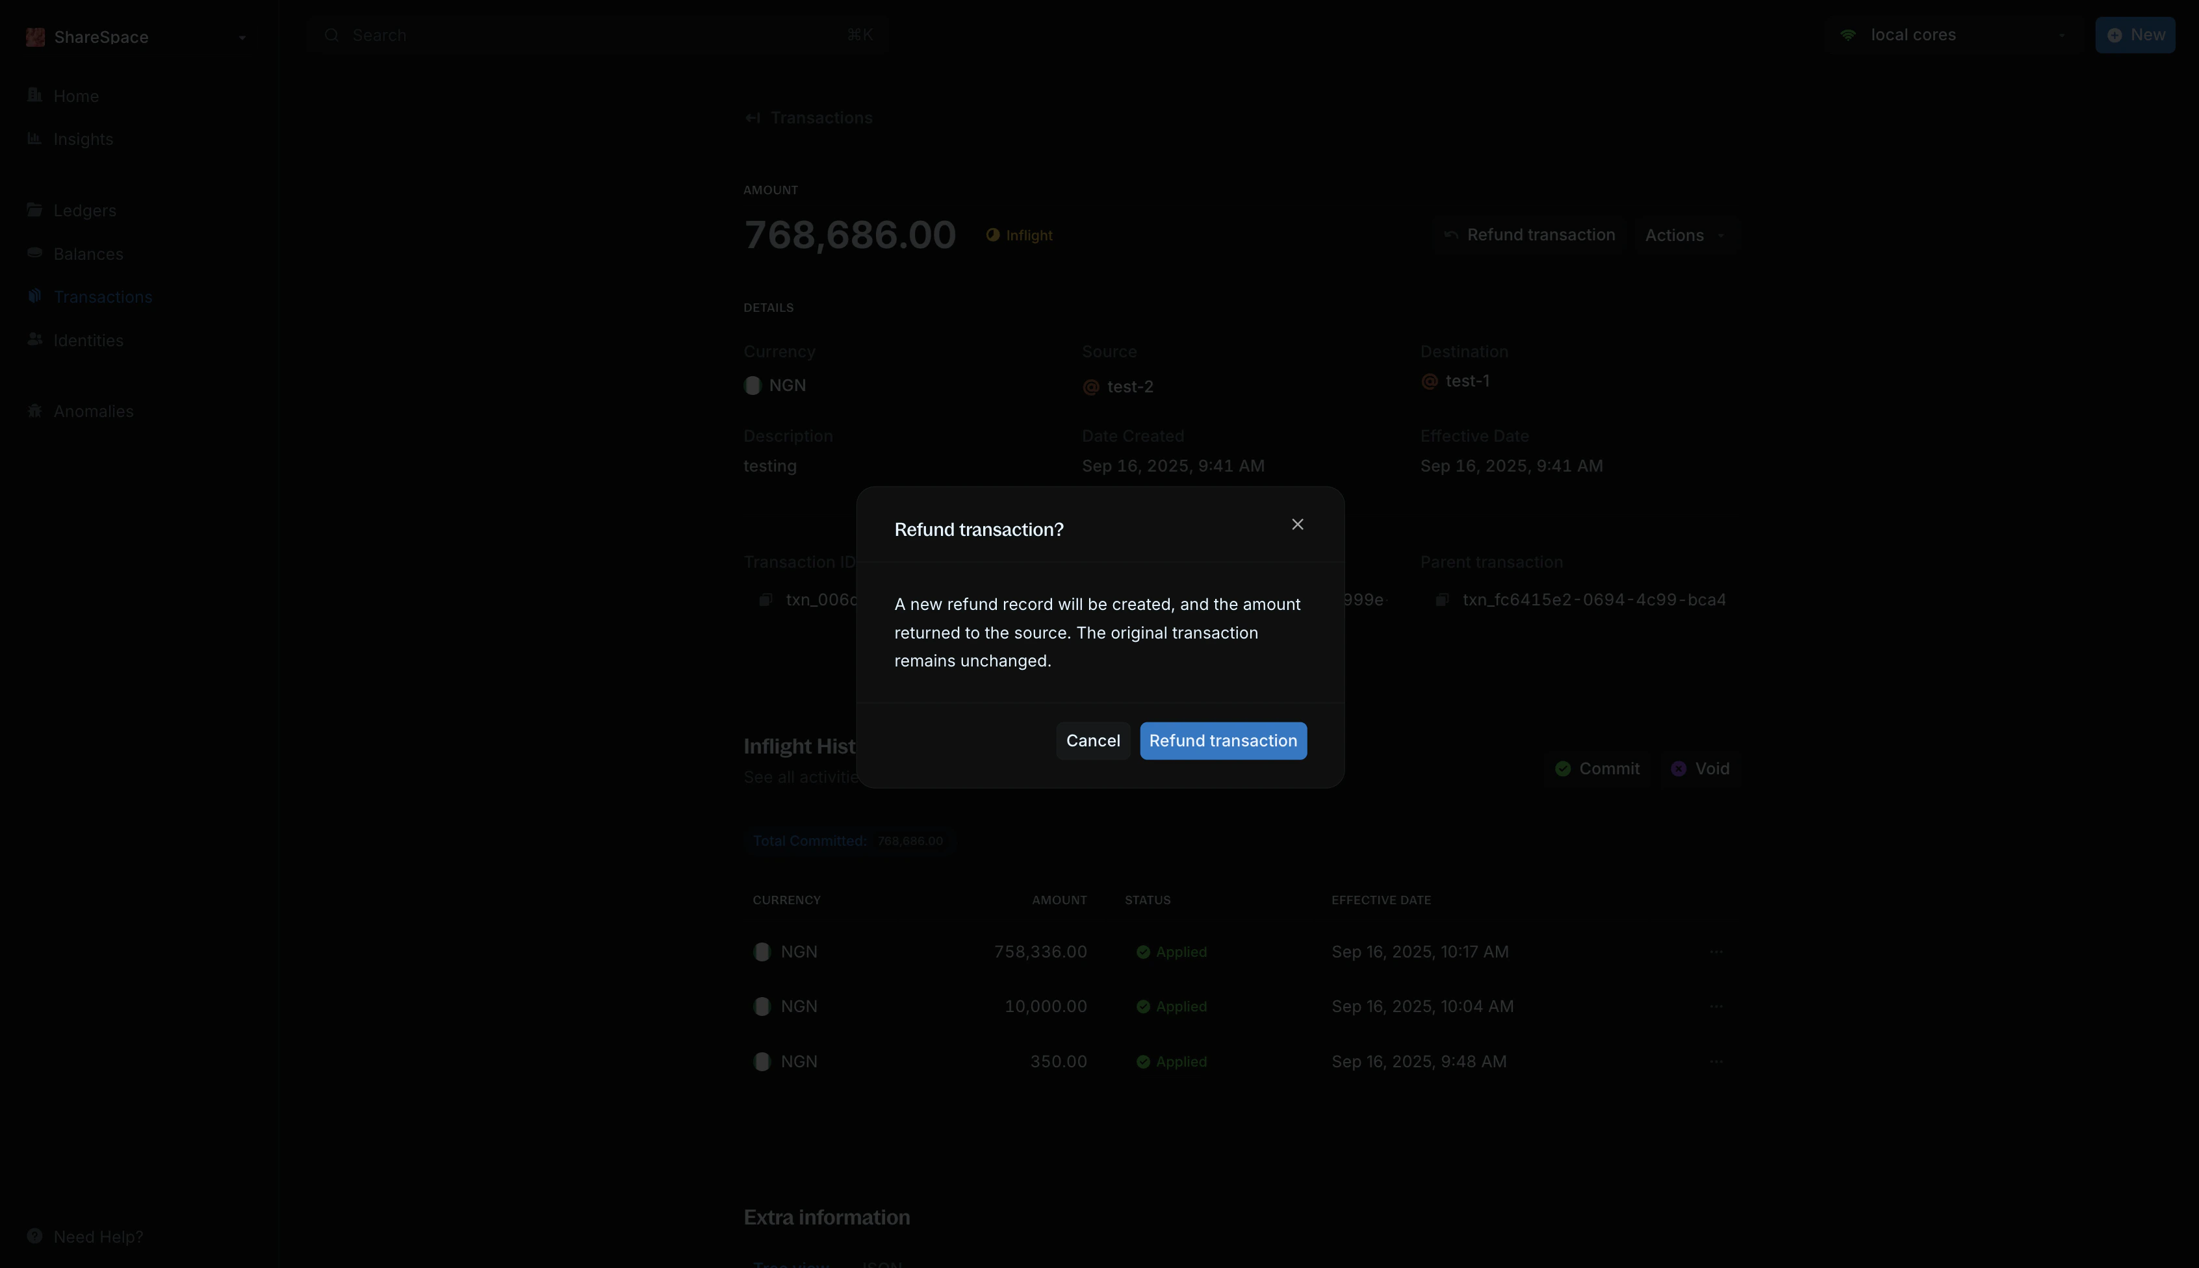Click the ShareSpace logo icon
The width and height of the screenshot is (2199, 1268).
36,36
